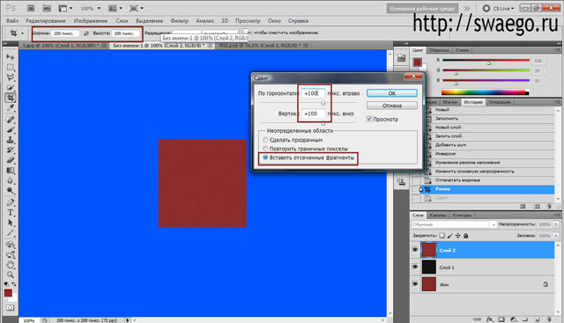This screenshot has width=564, height=323.
Task: Open the Непрозрачность opacity dropdown arrow
Action: [x=556, y=224]
